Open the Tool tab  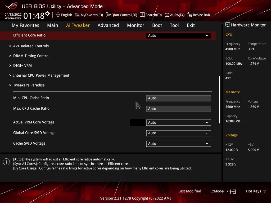[174, 25]
